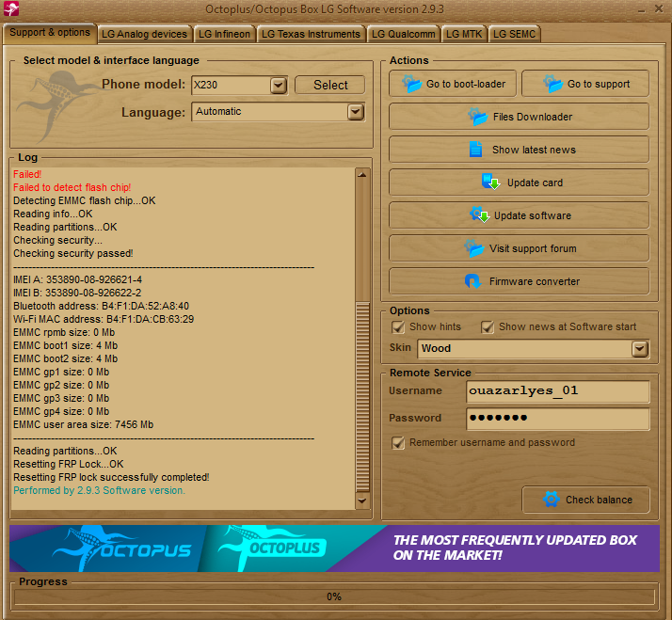Click log line 'IMEI B: 353890-08-926622-2'
The height and width of the screenshot is (620, 672).
tap(77, 294)
